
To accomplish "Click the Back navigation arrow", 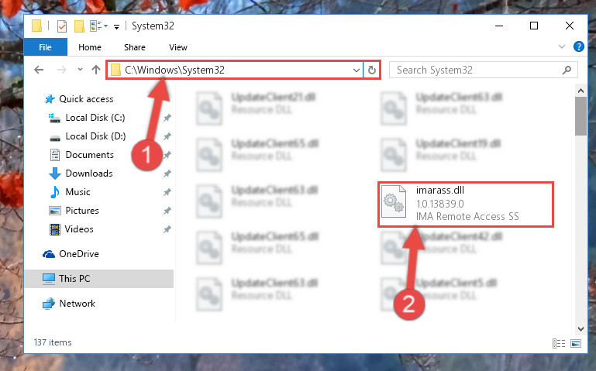I will (x=39, y=70).
